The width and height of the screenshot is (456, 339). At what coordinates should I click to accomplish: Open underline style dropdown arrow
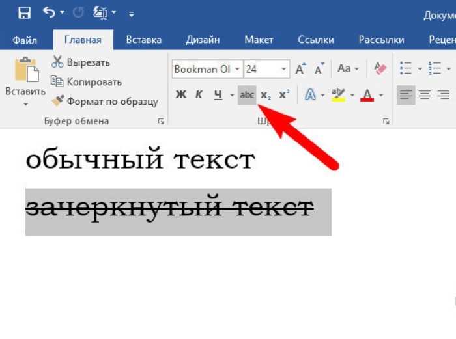pos(232,95)
